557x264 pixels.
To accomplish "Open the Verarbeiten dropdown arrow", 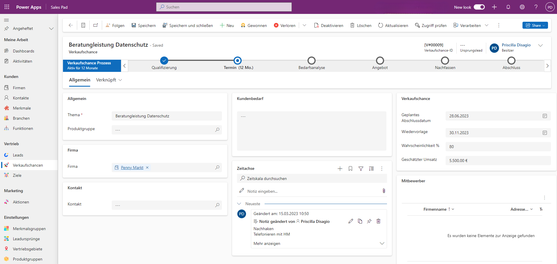I will point(487,25).
